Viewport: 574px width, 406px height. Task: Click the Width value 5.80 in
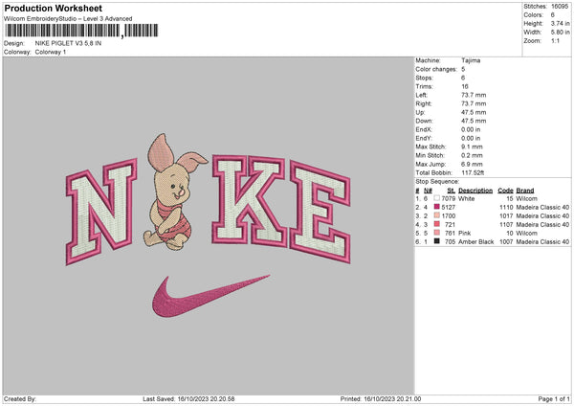point(560,33)
